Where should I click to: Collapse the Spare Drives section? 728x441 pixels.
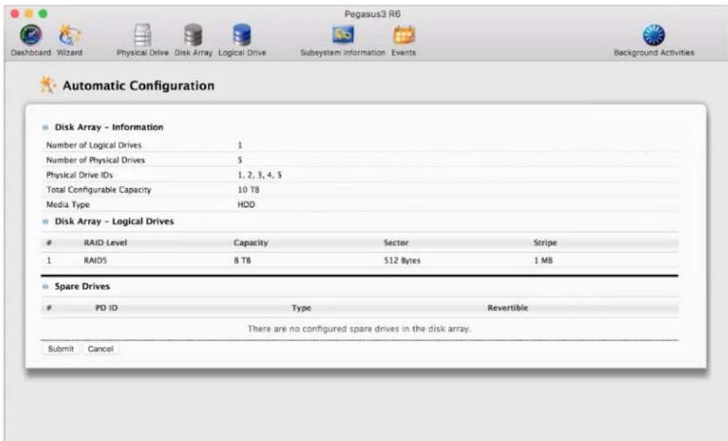45,287
